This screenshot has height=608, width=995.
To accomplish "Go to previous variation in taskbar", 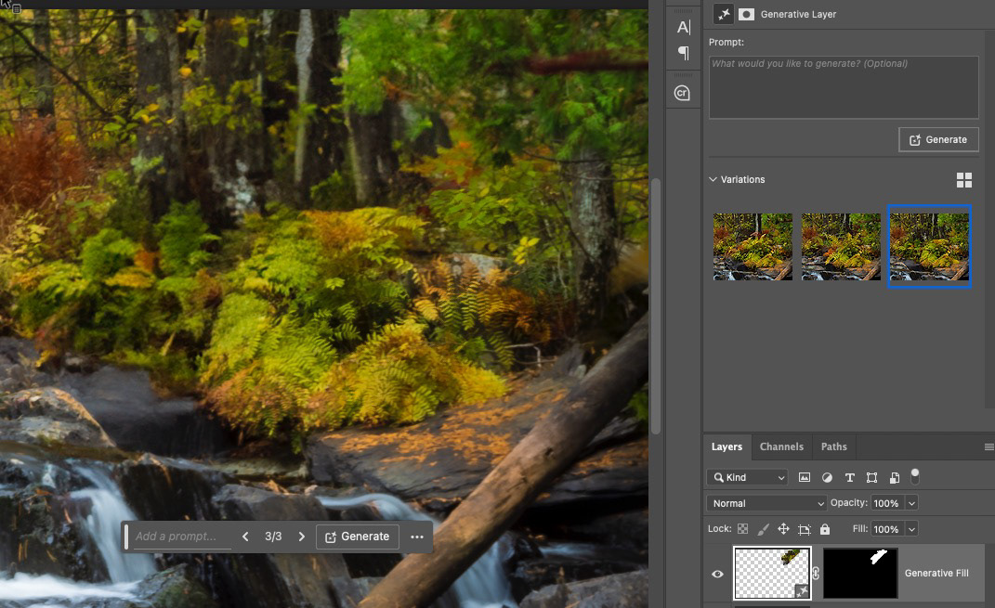I will (x=245, y=537).
